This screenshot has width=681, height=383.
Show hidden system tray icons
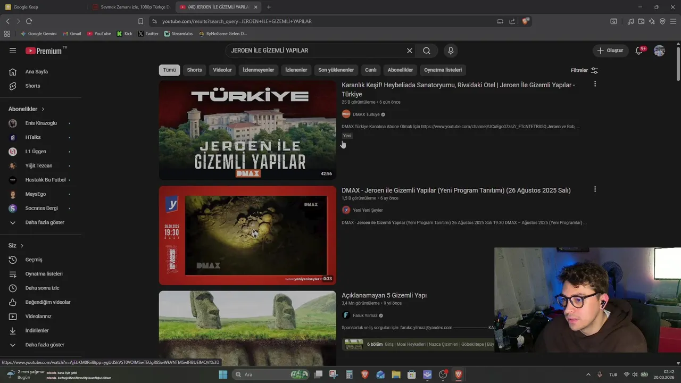(588, 374)
